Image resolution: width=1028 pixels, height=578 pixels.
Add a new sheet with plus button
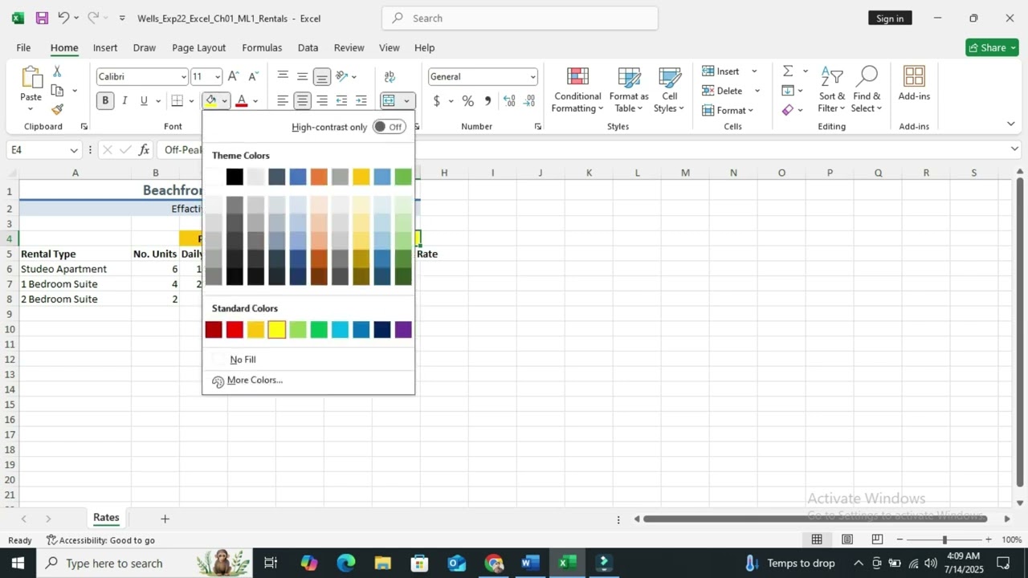click(x=165, y=519)
